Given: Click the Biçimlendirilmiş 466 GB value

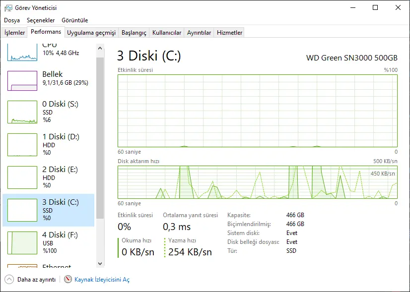Looking at the screenshot, I should [x=295, y=224].
